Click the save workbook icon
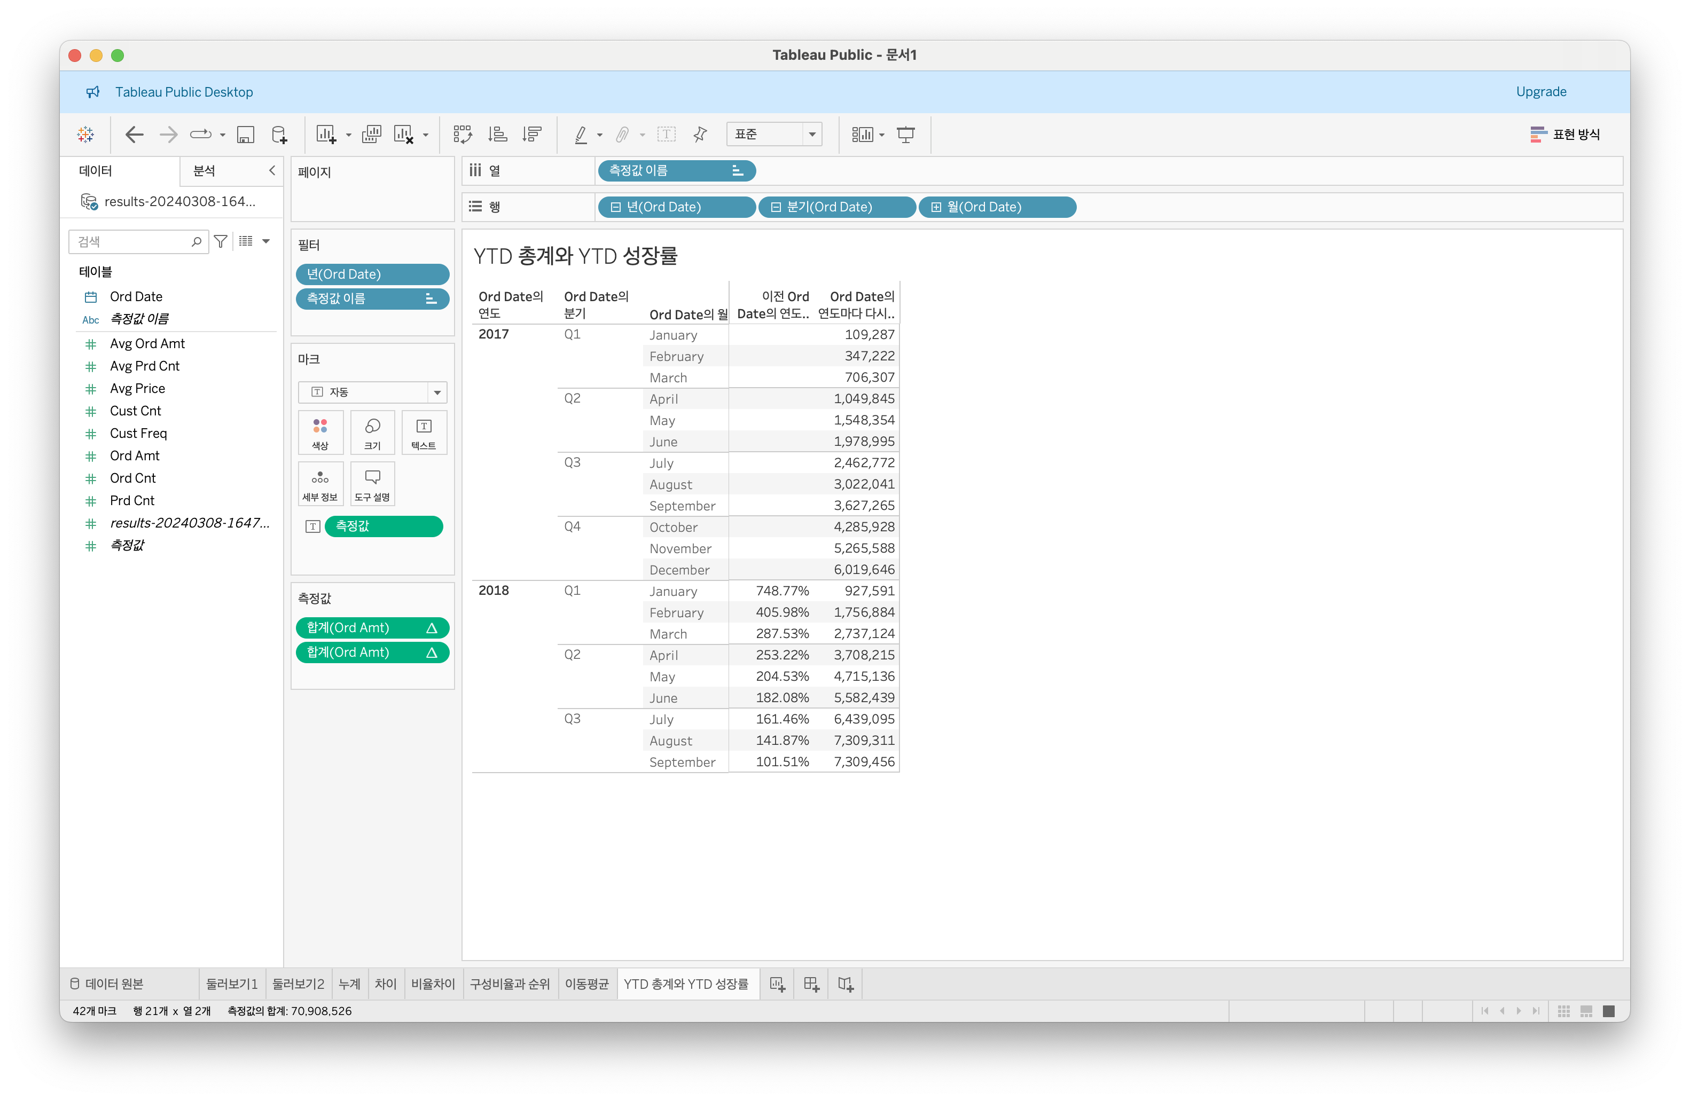The height and width of the screenshot is (1101, 1690). (246, 135)
